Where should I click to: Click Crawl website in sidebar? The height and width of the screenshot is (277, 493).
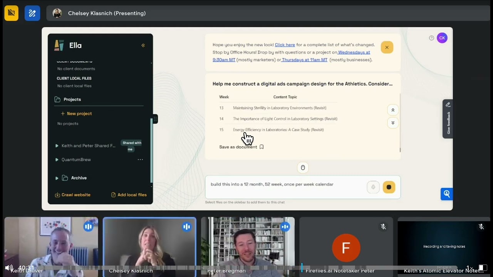[x=72, y=195]
